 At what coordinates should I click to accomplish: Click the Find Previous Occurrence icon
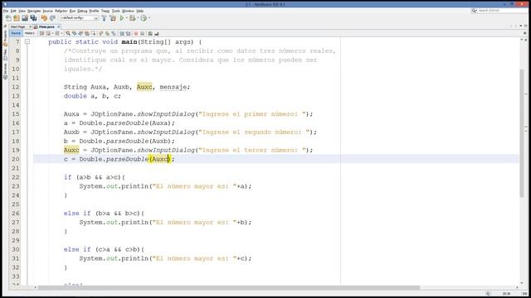tap(75, 33)
